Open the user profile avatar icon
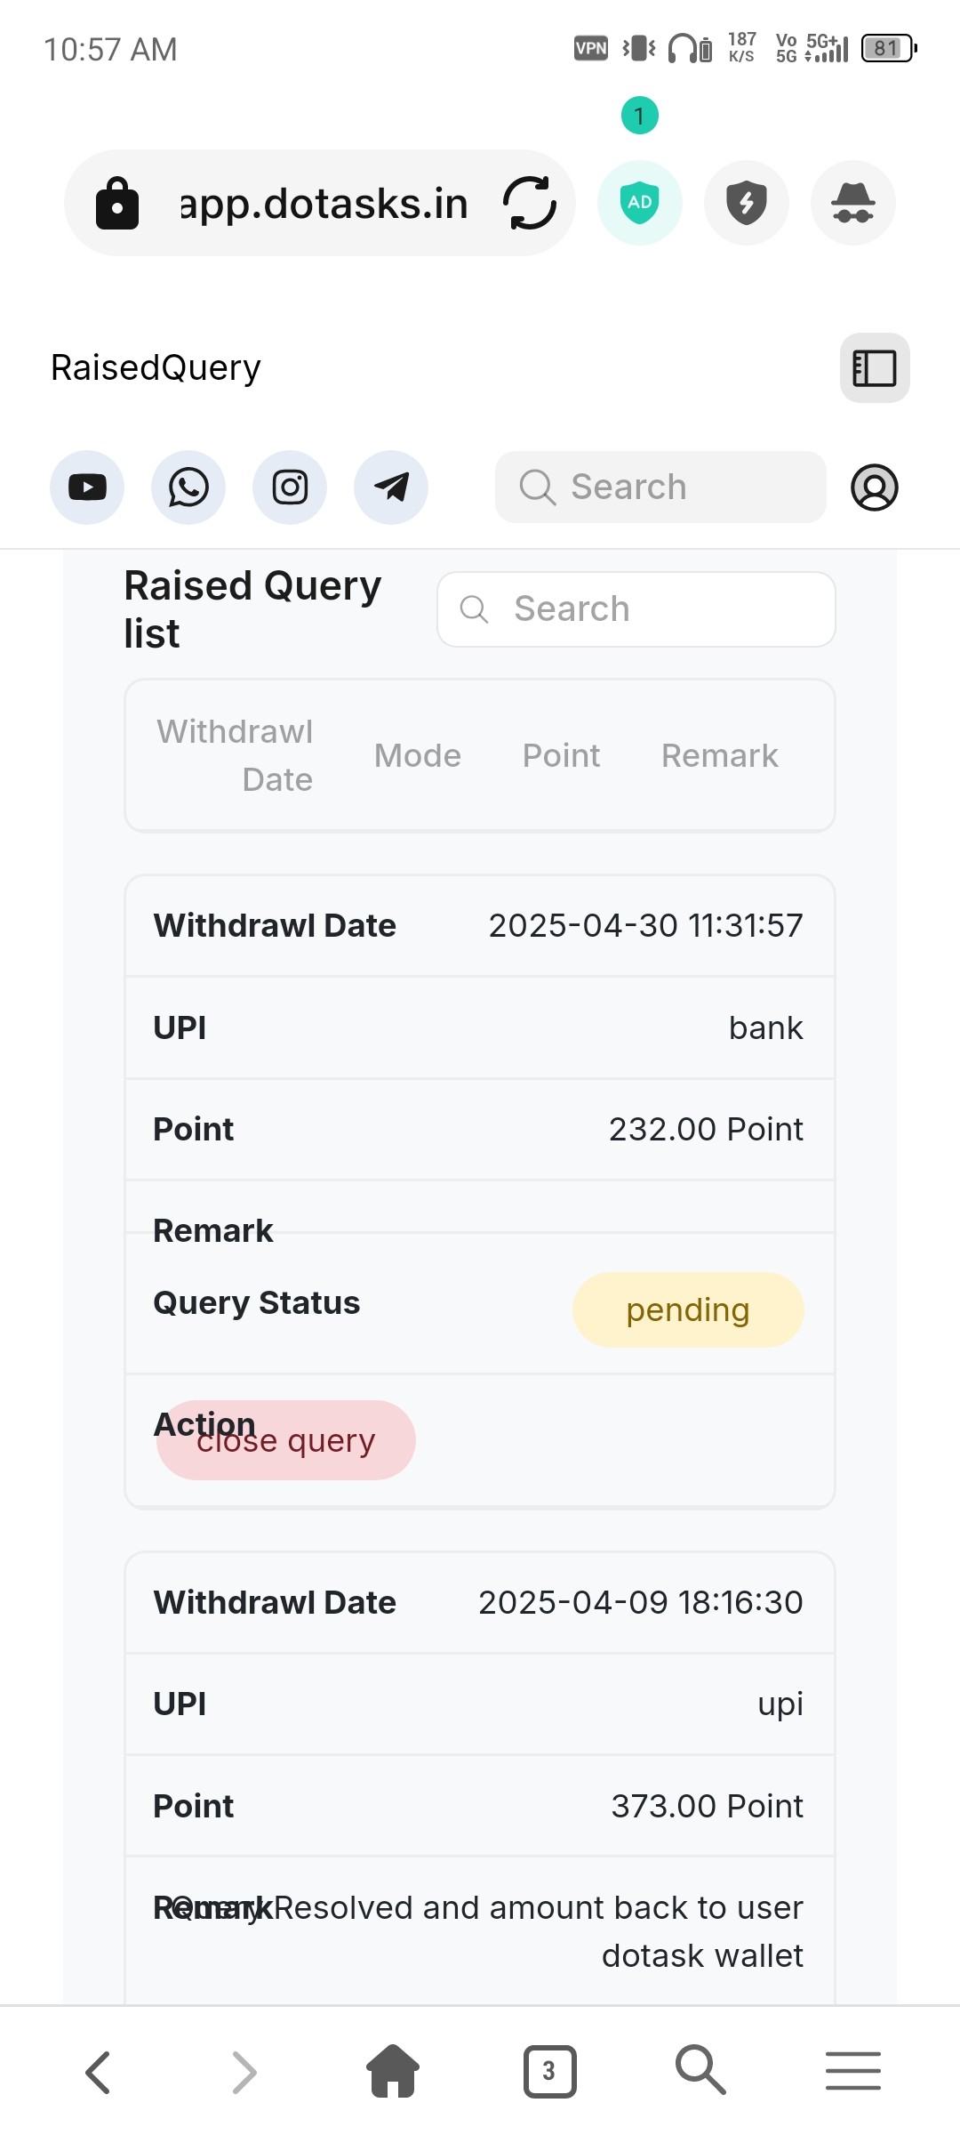960x2135 pixels. coord(875,487)
